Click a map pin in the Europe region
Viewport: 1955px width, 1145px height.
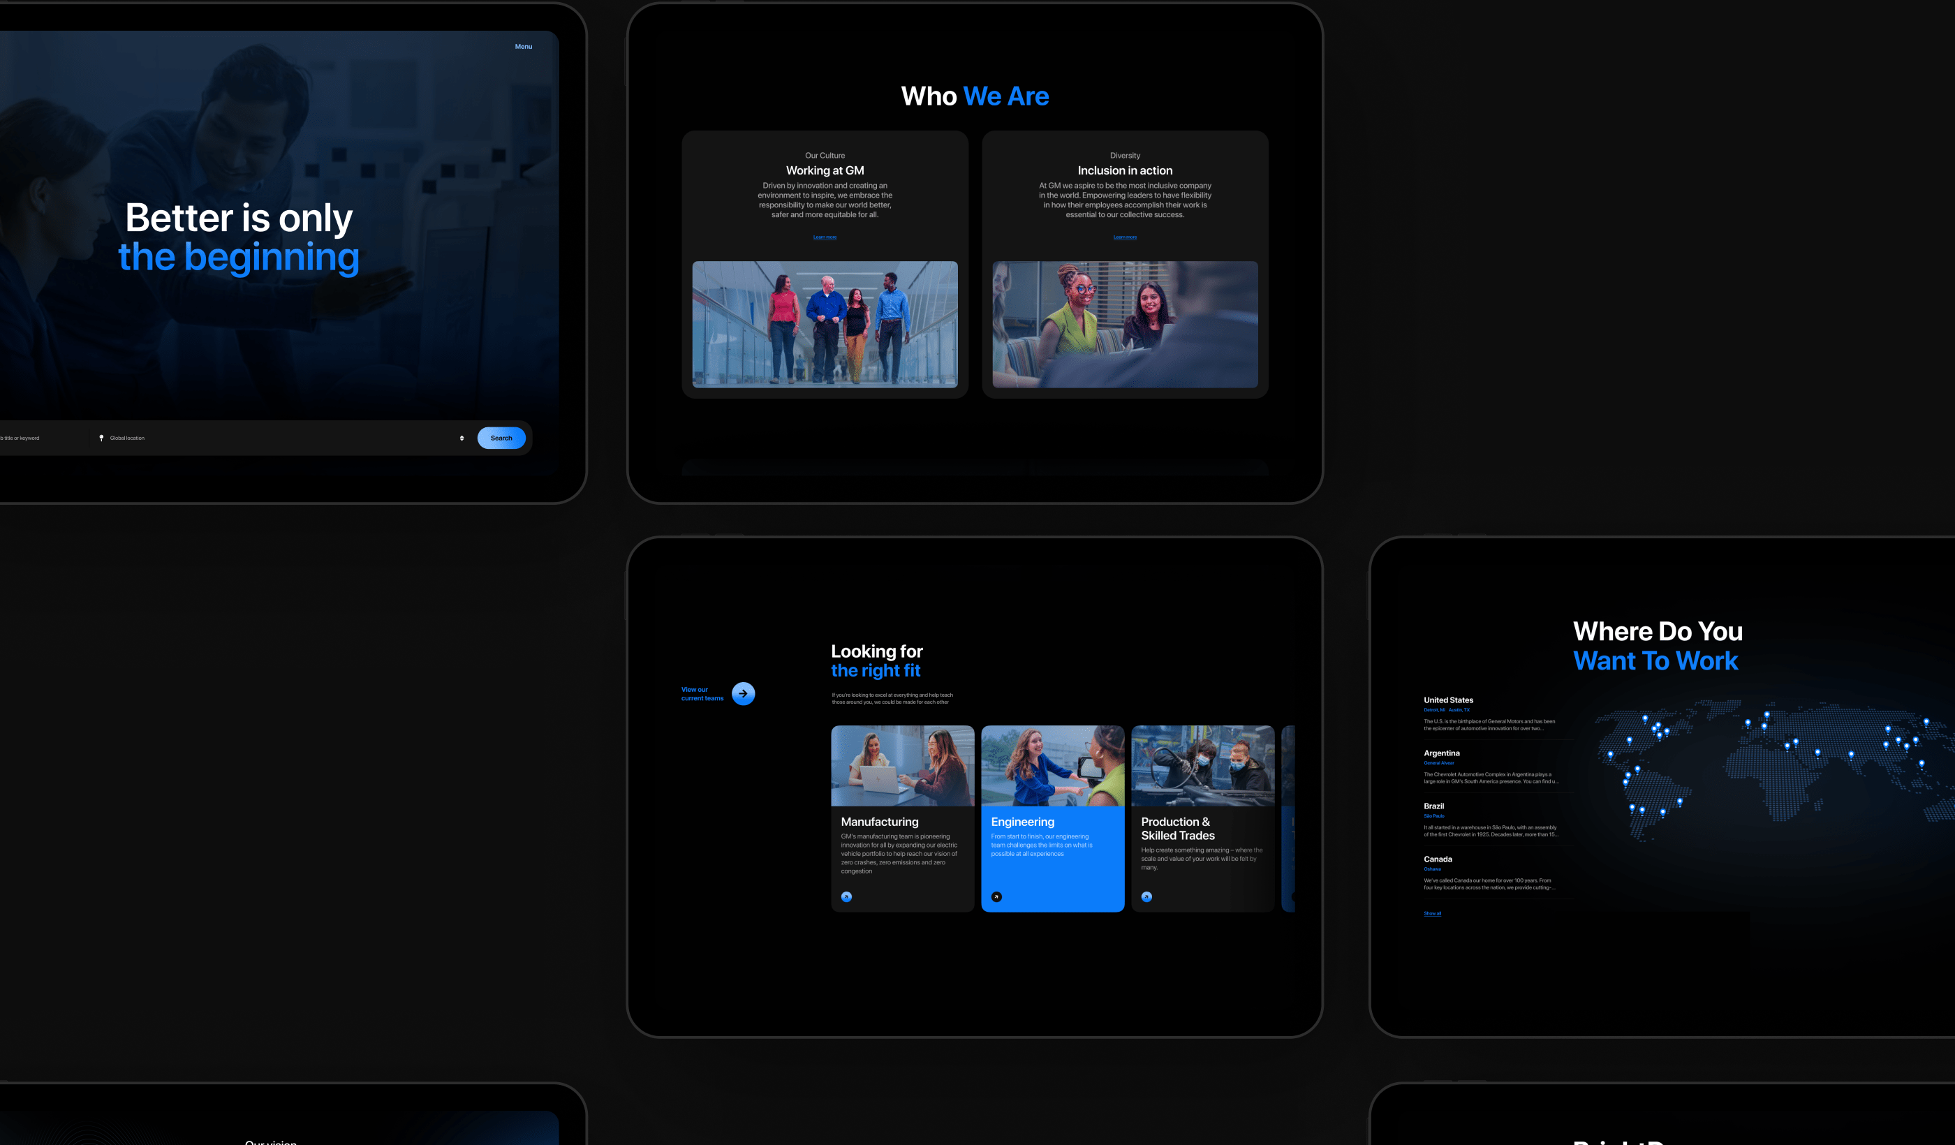tap(1764, 727)
